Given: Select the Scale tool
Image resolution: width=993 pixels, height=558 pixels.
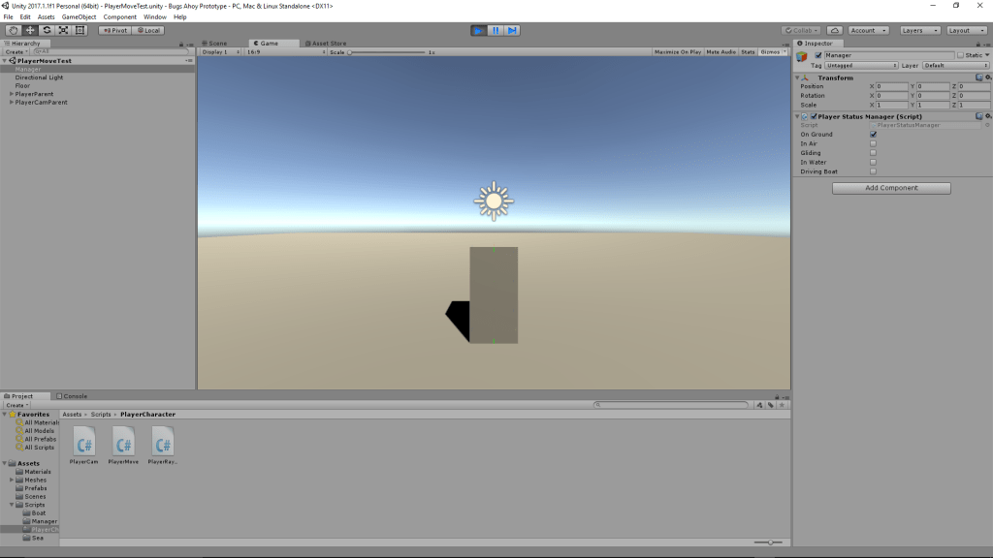Looking at the screenshot, I should pos(63,30).
